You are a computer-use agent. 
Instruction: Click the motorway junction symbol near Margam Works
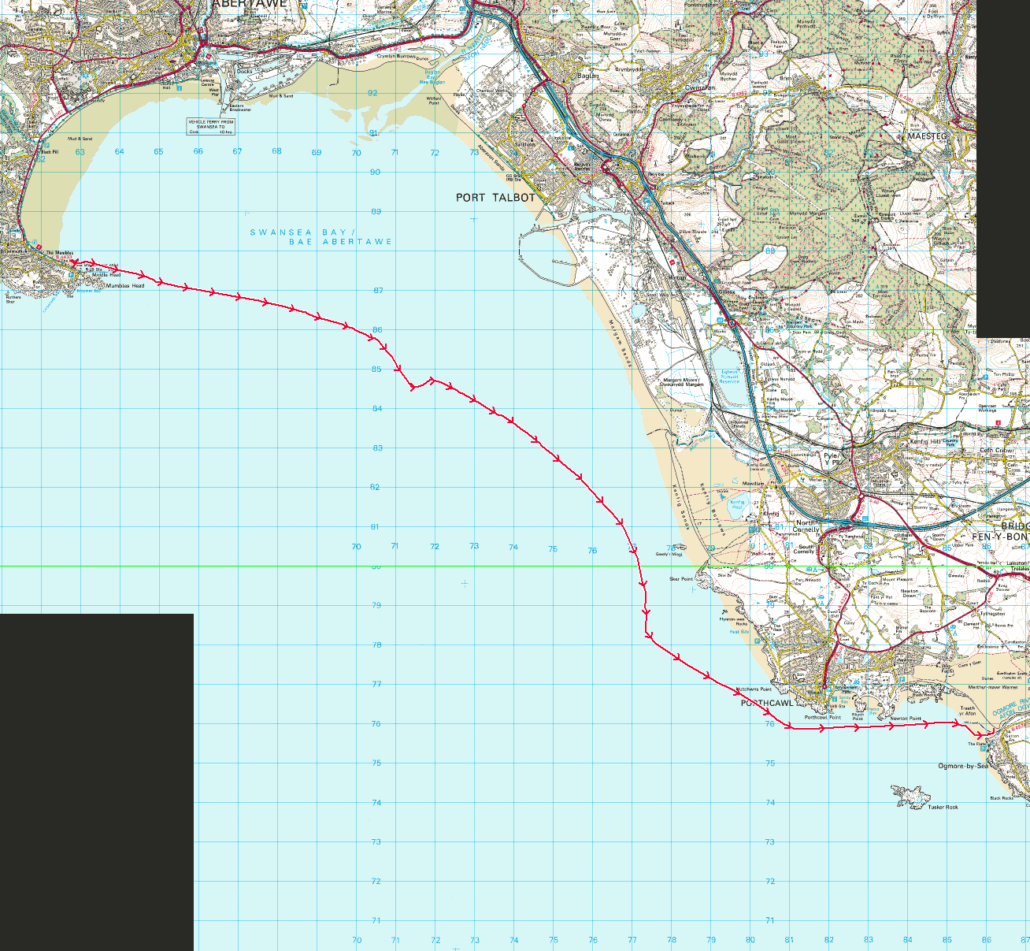click(731, 323)
